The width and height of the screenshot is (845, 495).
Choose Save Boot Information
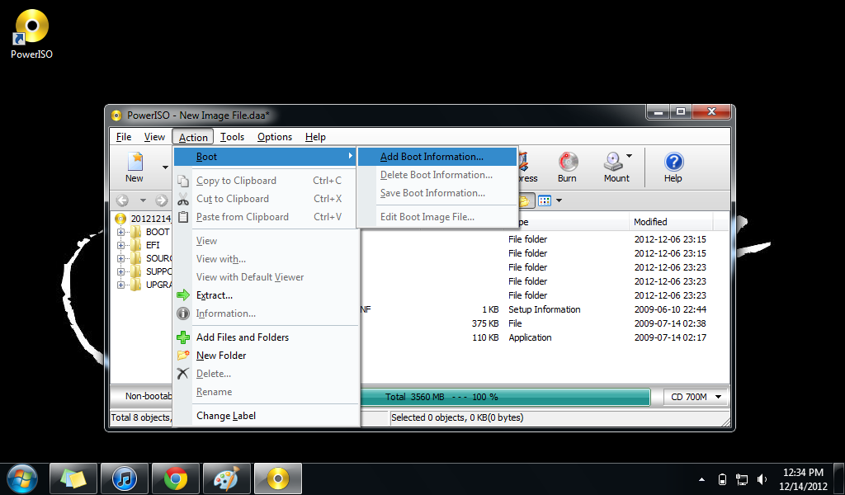point(432,192)
